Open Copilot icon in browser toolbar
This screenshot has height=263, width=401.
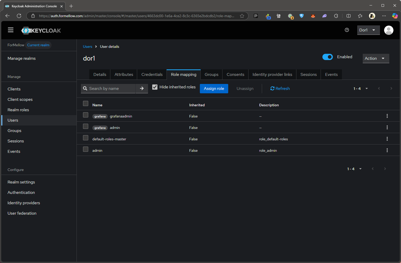tap(395, 16)
